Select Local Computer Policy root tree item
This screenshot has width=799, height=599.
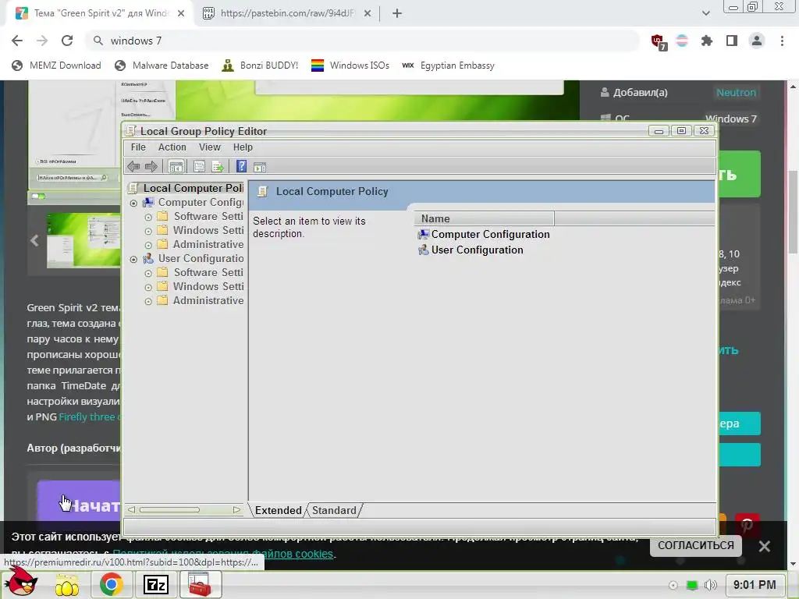pyautogui.click(x=194, y=188)
